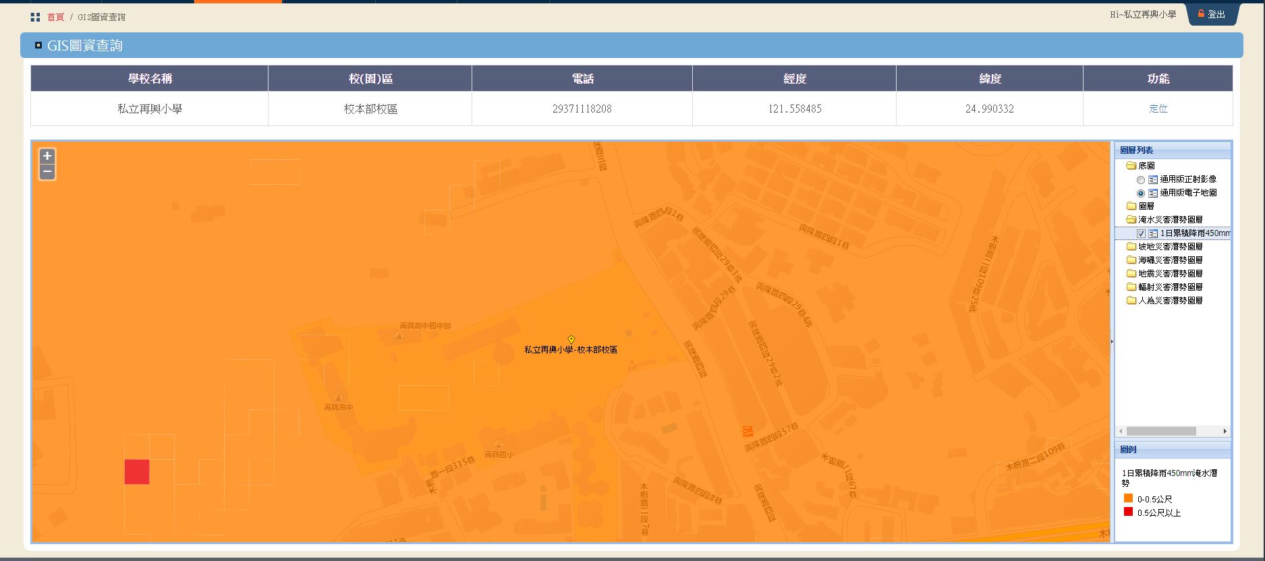Screen dimensions: 1265x561
Task: Select the 通用版電子地圖 basemap radio button
Action: [1141, 194]
